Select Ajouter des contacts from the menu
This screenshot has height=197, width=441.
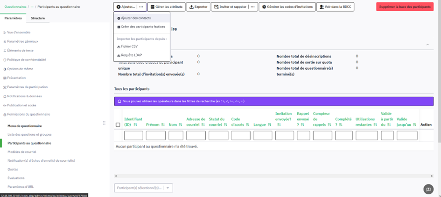[135, 18]
